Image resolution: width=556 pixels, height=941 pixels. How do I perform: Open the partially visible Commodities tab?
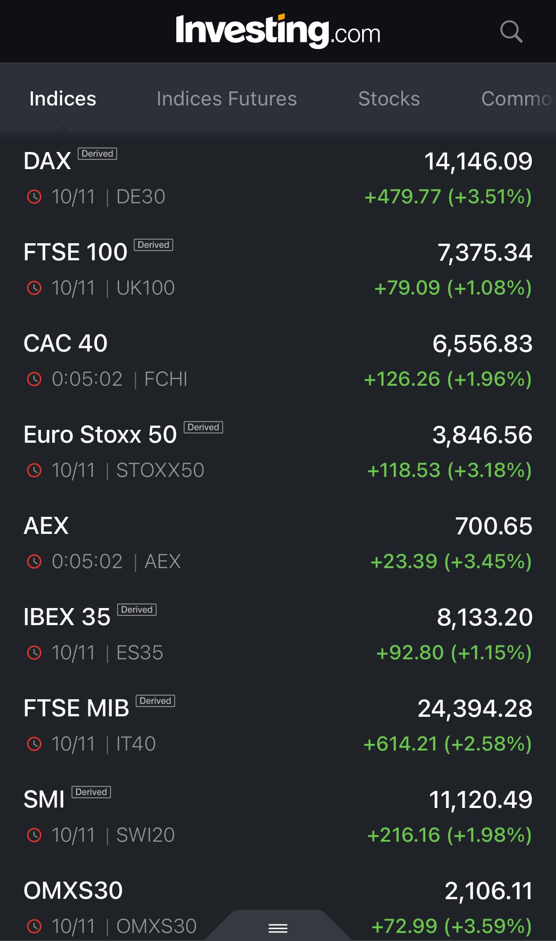[x=517, y=99]
